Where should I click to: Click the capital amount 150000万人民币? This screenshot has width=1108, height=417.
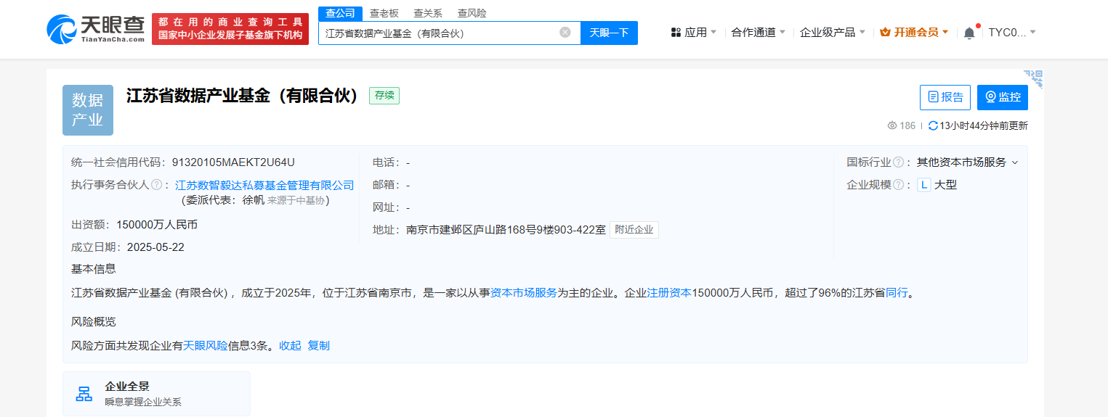pos(157,225)
